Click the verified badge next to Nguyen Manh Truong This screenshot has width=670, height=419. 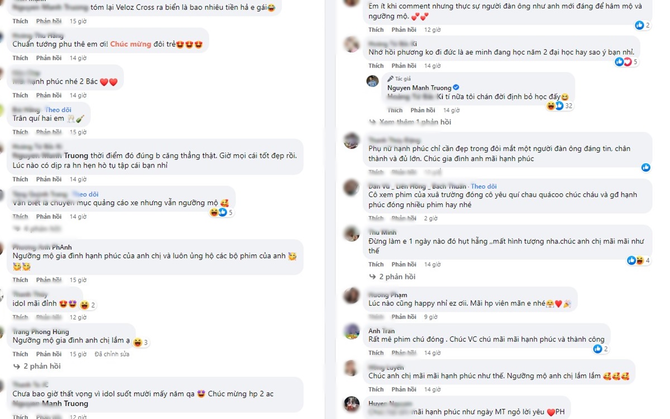(456, 88)
